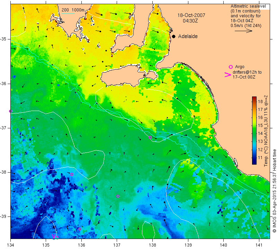Click the velocity scale arrow in legend
The width and height of the screenshot is (277, 249).
pyautogui.click(x=243, y=31)
